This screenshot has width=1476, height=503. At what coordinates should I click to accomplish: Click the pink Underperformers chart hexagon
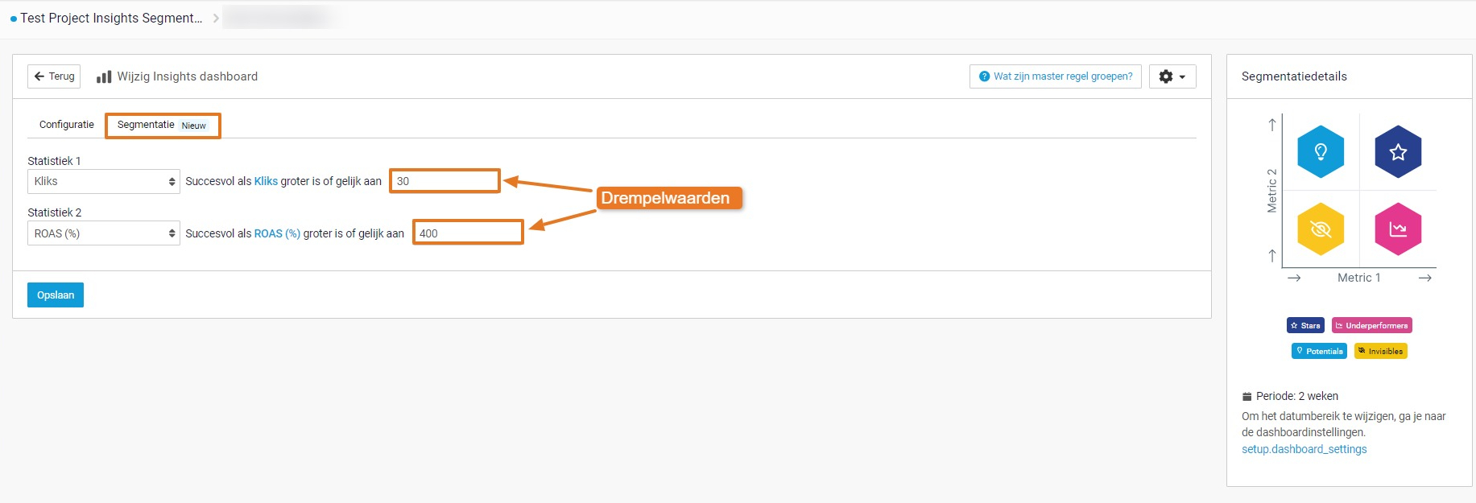[x=1398, y=229]
